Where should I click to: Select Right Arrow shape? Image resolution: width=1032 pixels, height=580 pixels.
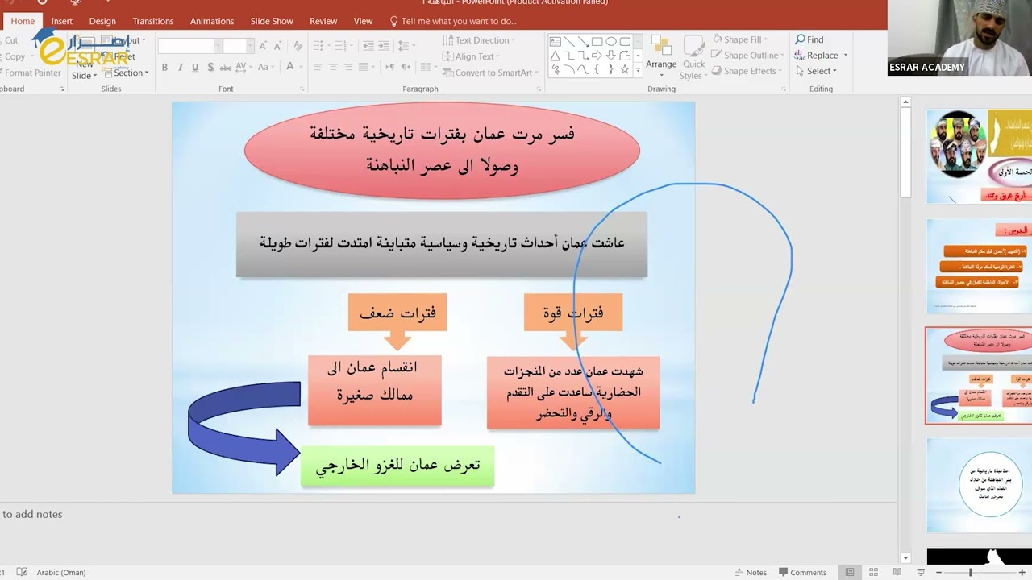597,56
